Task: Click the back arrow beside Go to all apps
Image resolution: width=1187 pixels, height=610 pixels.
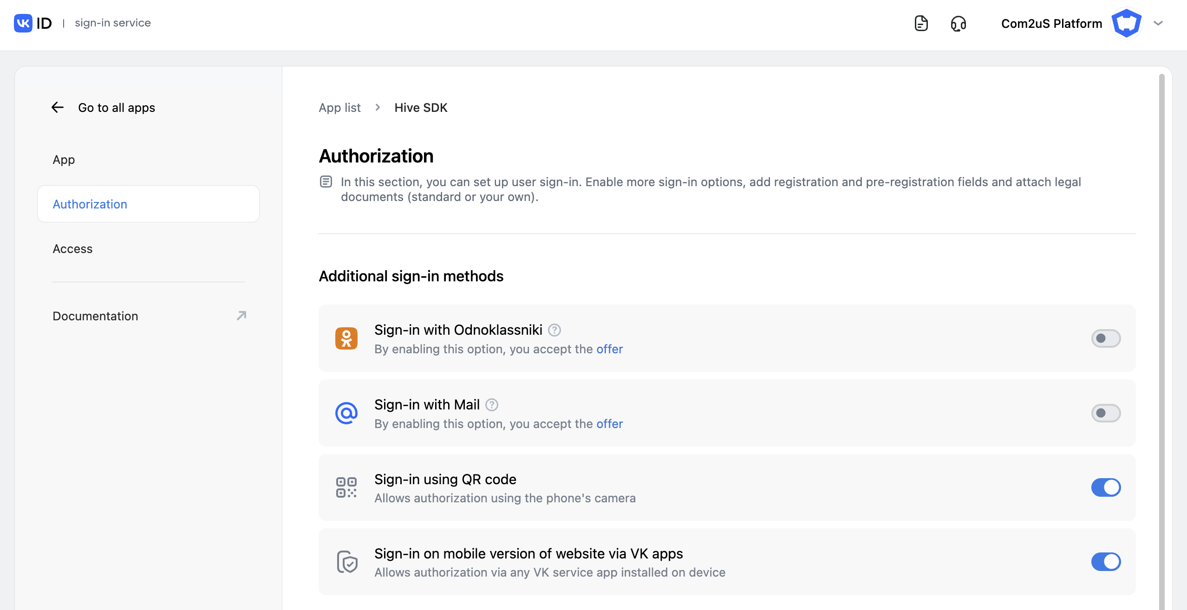Action: (58, 108)
